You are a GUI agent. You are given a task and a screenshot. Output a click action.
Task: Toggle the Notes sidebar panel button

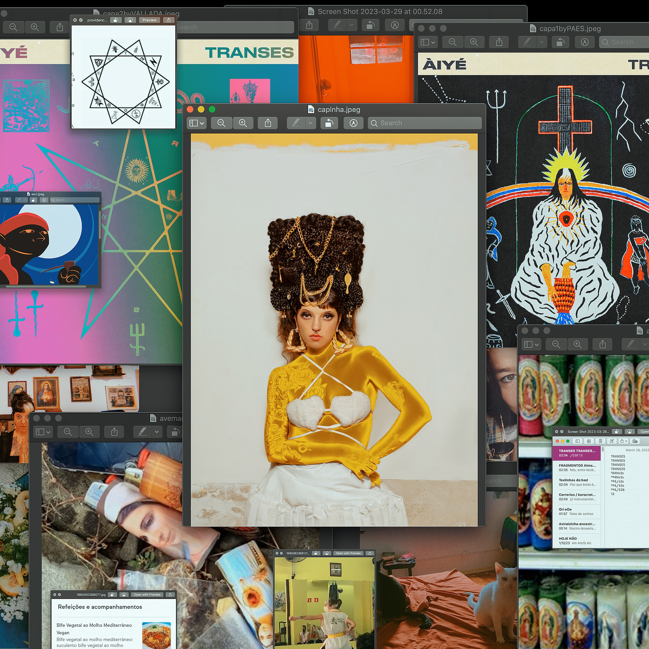pyautogui.click(x=578, y=441)
